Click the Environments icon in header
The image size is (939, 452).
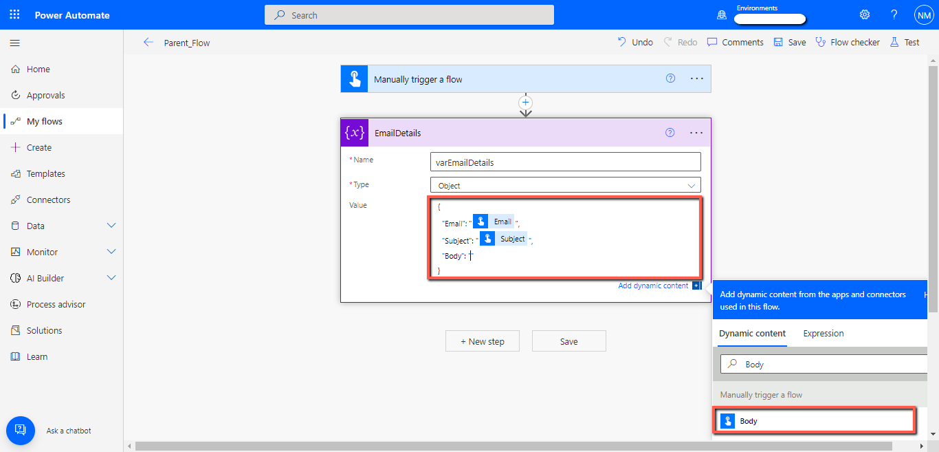pos(722,14)
